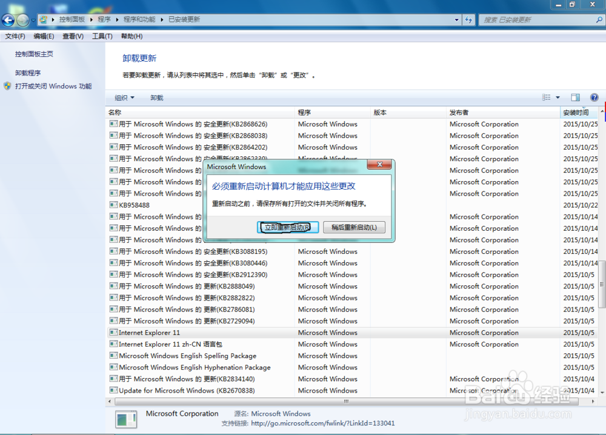Open 打开或关闭 Windows 功能 link

pyautogui.click(x=53, y=86)
